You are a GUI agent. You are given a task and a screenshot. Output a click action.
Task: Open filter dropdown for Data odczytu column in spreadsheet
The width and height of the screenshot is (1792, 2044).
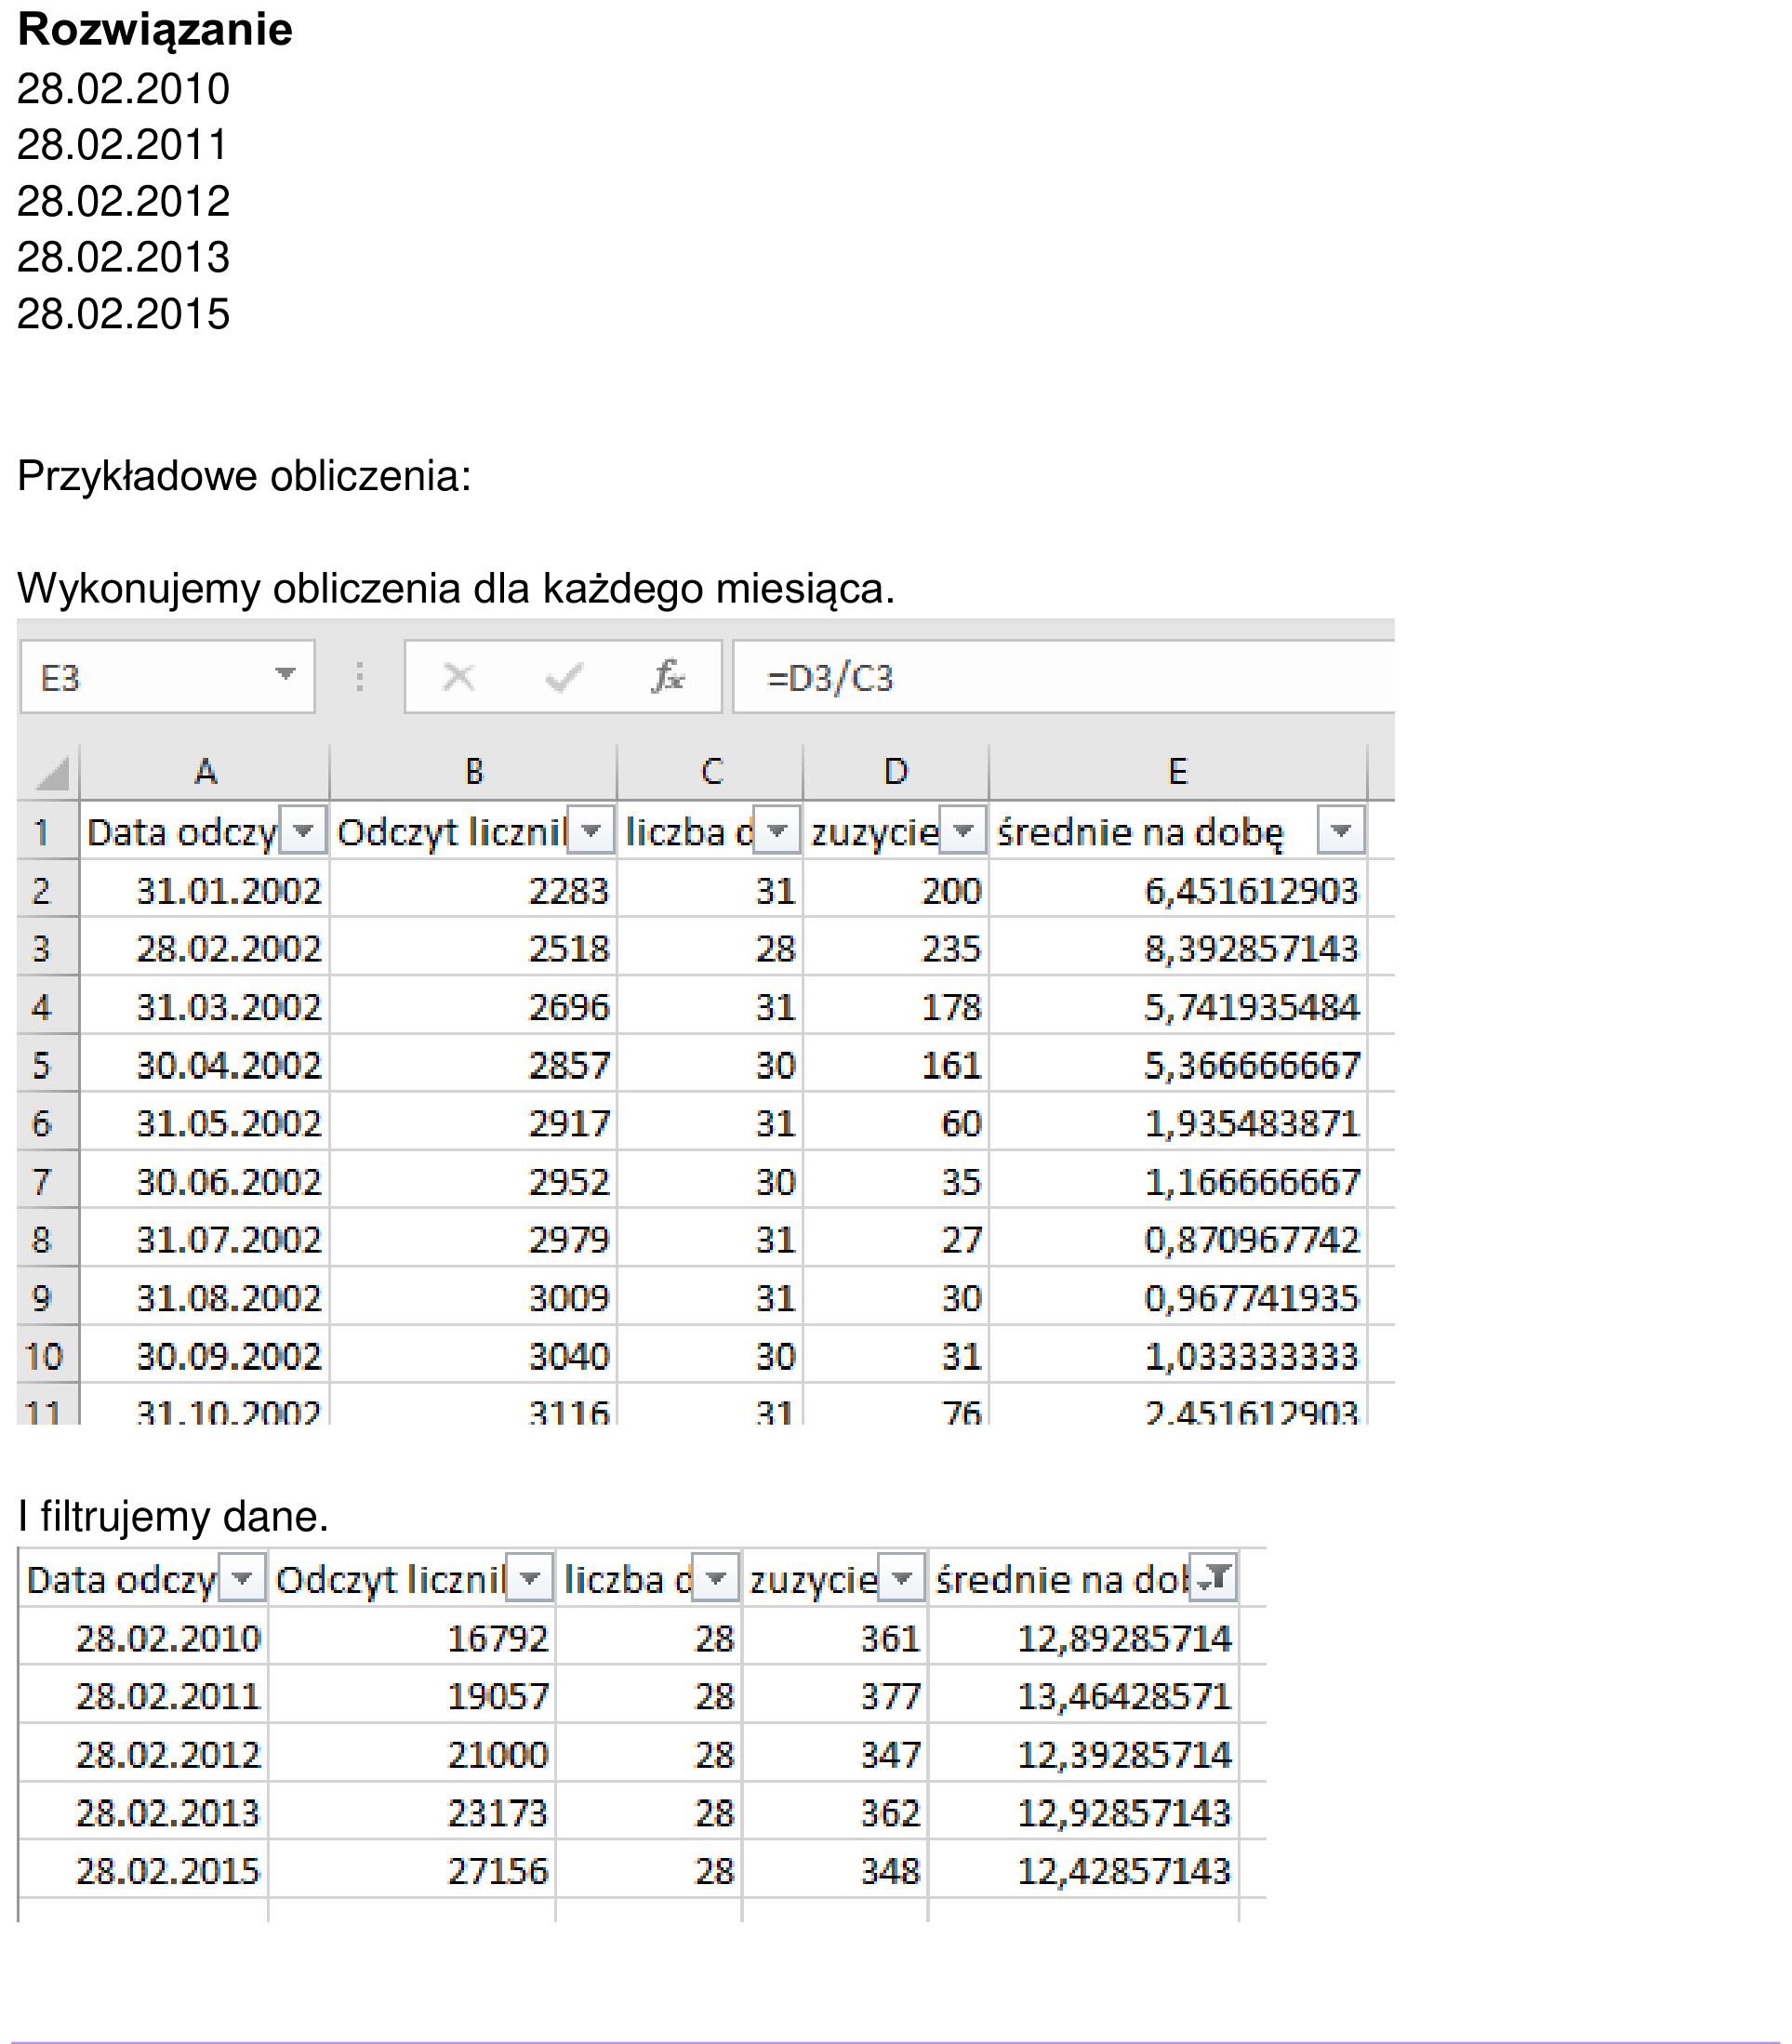coord(303,830)
